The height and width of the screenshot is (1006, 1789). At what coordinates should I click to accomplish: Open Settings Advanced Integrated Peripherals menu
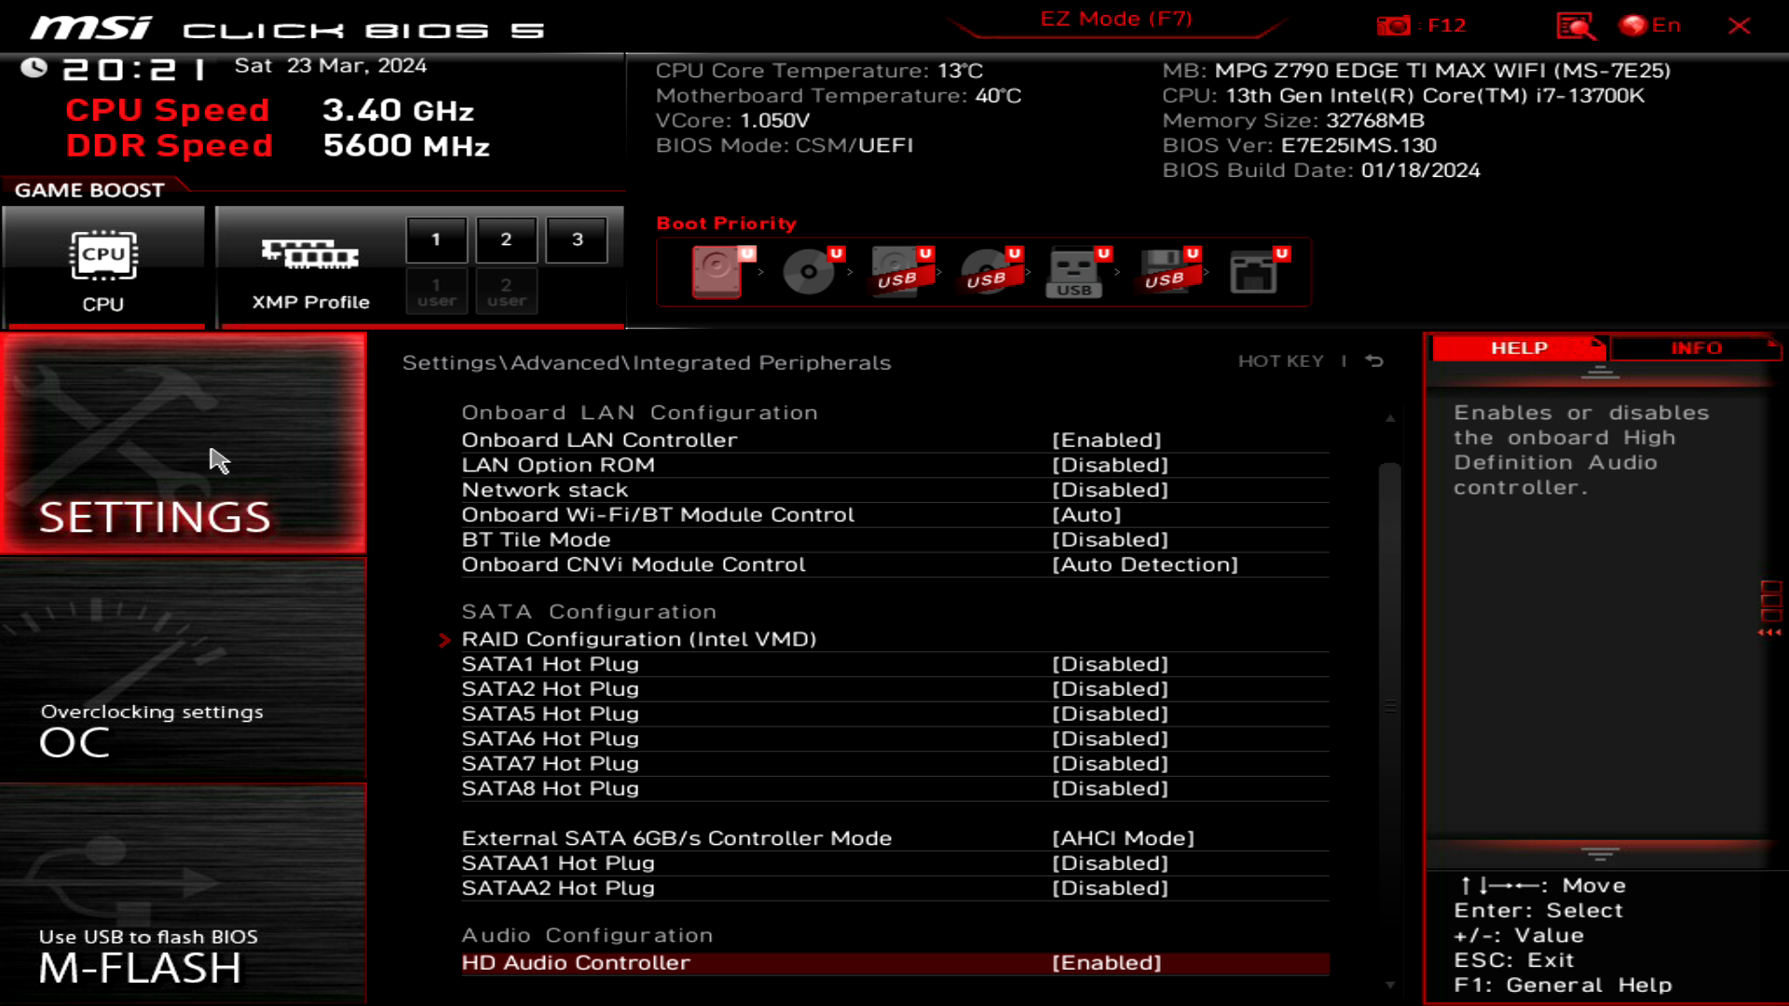(x=648, y=361)
